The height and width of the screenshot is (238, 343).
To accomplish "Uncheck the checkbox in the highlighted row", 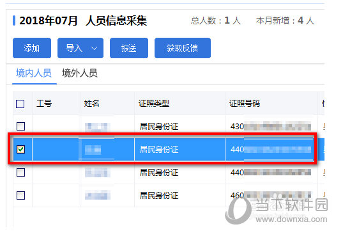I will coord(20,150).
